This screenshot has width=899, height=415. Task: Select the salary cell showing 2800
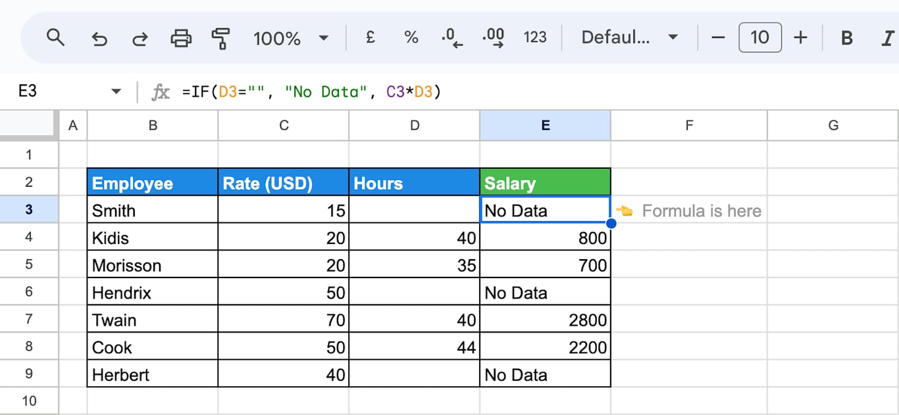546,319
